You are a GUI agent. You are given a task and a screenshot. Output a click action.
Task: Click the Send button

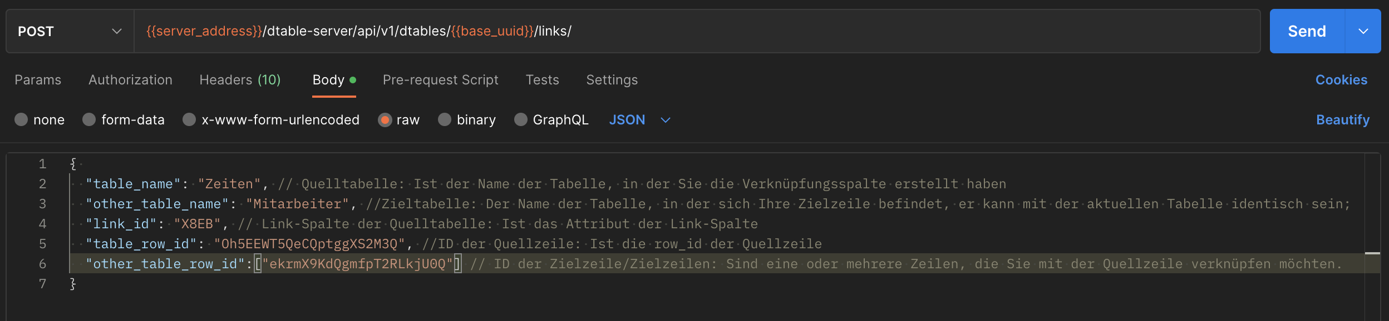pos(1307,31)
